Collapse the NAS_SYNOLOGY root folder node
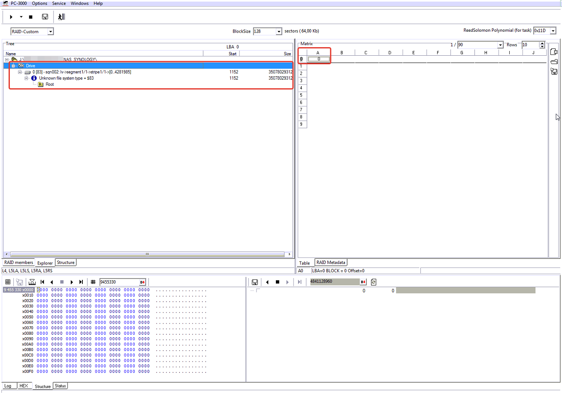This screenshot has width=562, height=393. coord(7,60)
